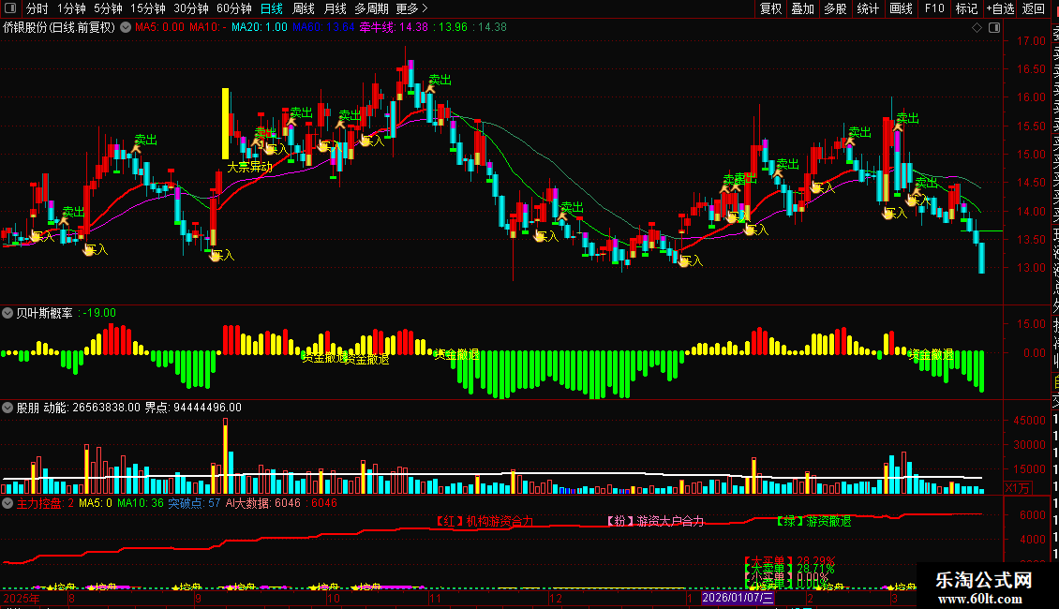Click the 侨银股份(日线.前复权) stock title
The width and height of the screenshot is (1059, 609).
(x=59, y=28)
